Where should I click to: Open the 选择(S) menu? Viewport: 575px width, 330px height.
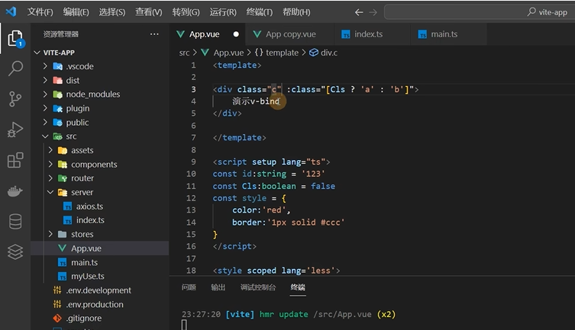click(112, 12)
